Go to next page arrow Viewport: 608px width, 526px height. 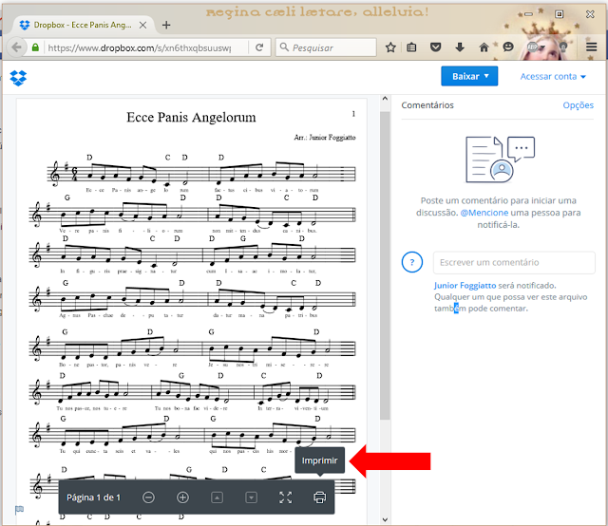(251, 498)
